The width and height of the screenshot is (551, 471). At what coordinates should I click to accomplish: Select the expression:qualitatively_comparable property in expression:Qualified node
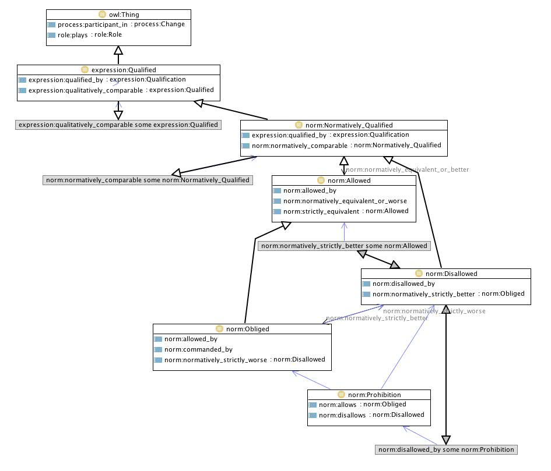[x=85, y=90]
